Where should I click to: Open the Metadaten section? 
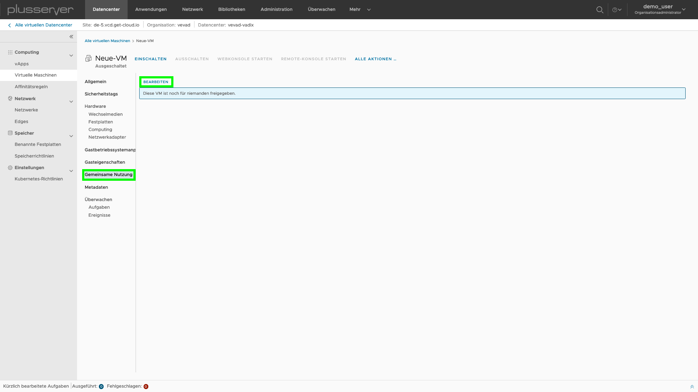96,187
